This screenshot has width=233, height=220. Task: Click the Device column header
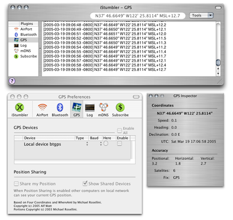click(49, 138)
